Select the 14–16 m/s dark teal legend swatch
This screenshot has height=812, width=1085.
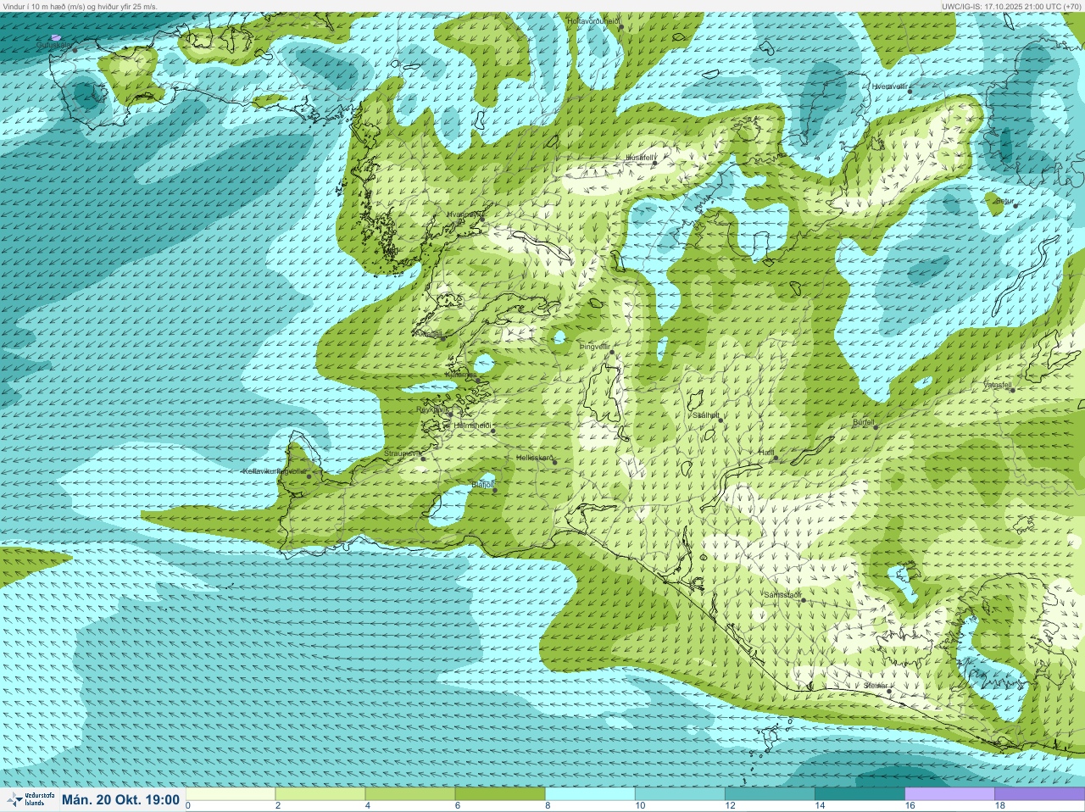coord(860,794)
